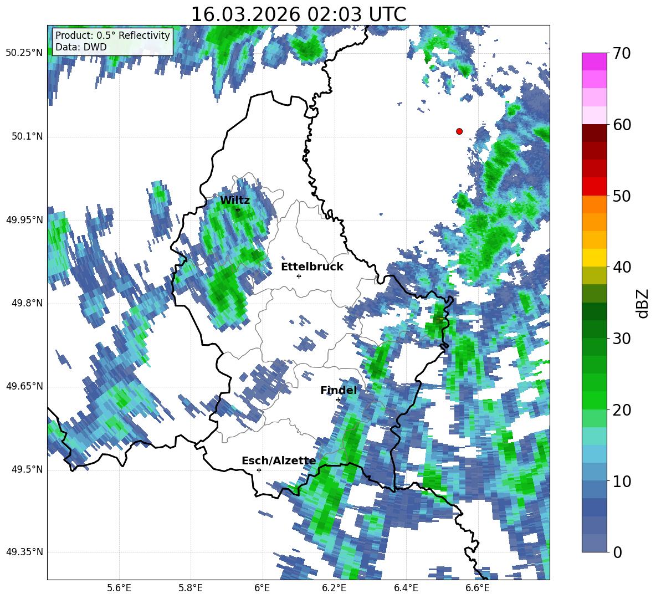Click the 49.65°N latitude label
656x599 pixels.
pos(24,386)
